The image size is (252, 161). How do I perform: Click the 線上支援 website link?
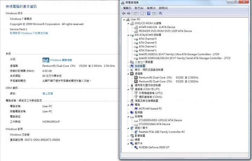click(48, 93)
